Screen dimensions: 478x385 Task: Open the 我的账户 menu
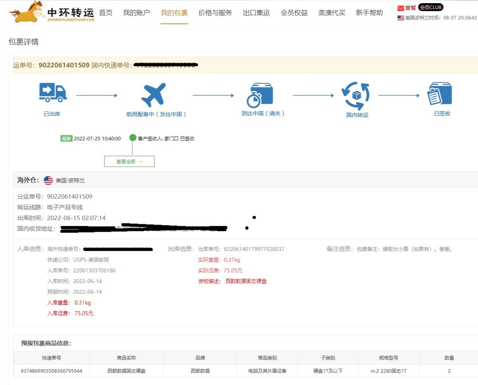point(136,13)
